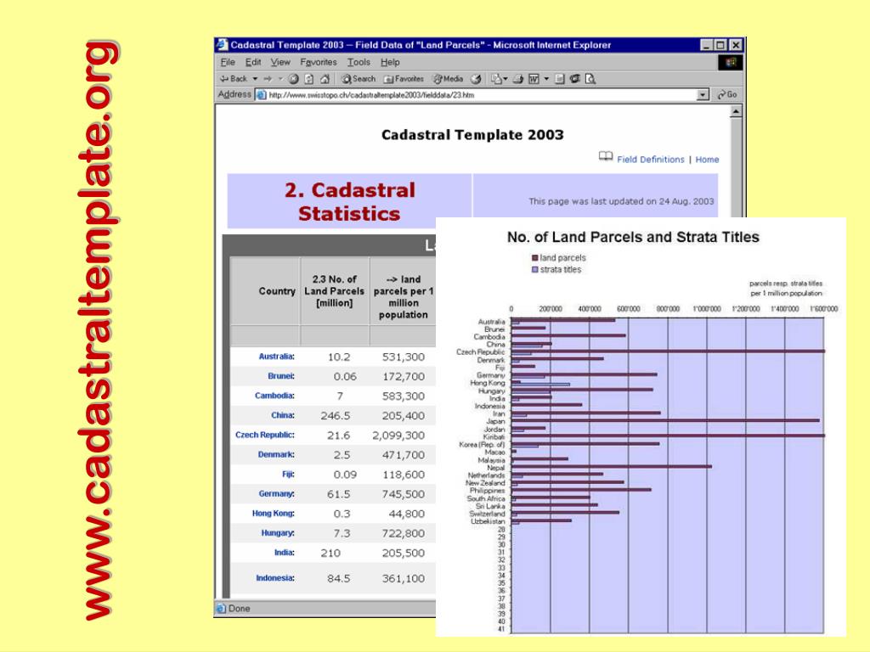Click the Done status bar icon

tap(221, 609)
